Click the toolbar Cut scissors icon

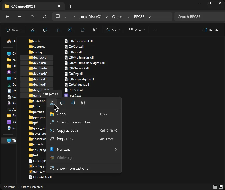pos(33,30)
